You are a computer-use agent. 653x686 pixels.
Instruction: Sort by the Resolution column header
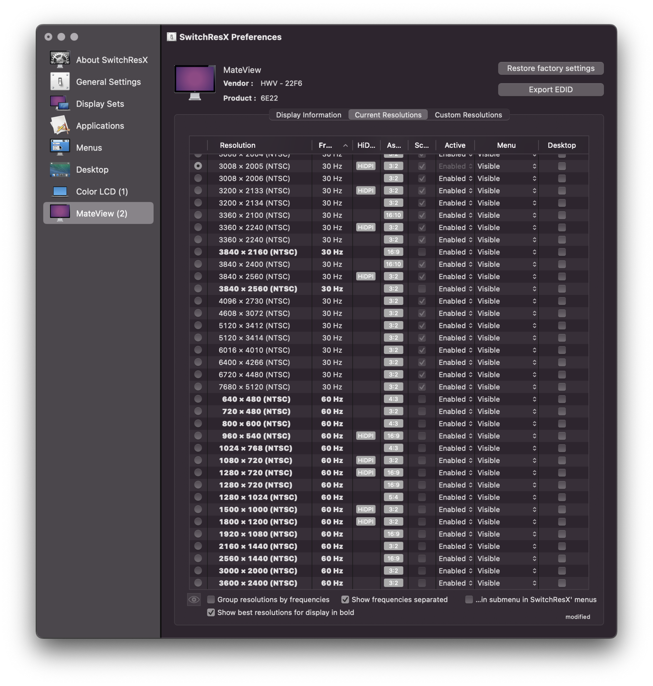pyautogui.click(x=259, y=145)
